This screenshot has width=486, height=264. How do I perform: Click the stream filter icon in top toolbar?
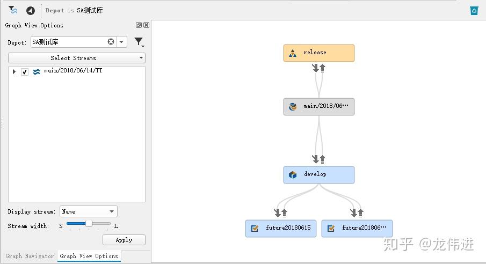pos(13,10)
